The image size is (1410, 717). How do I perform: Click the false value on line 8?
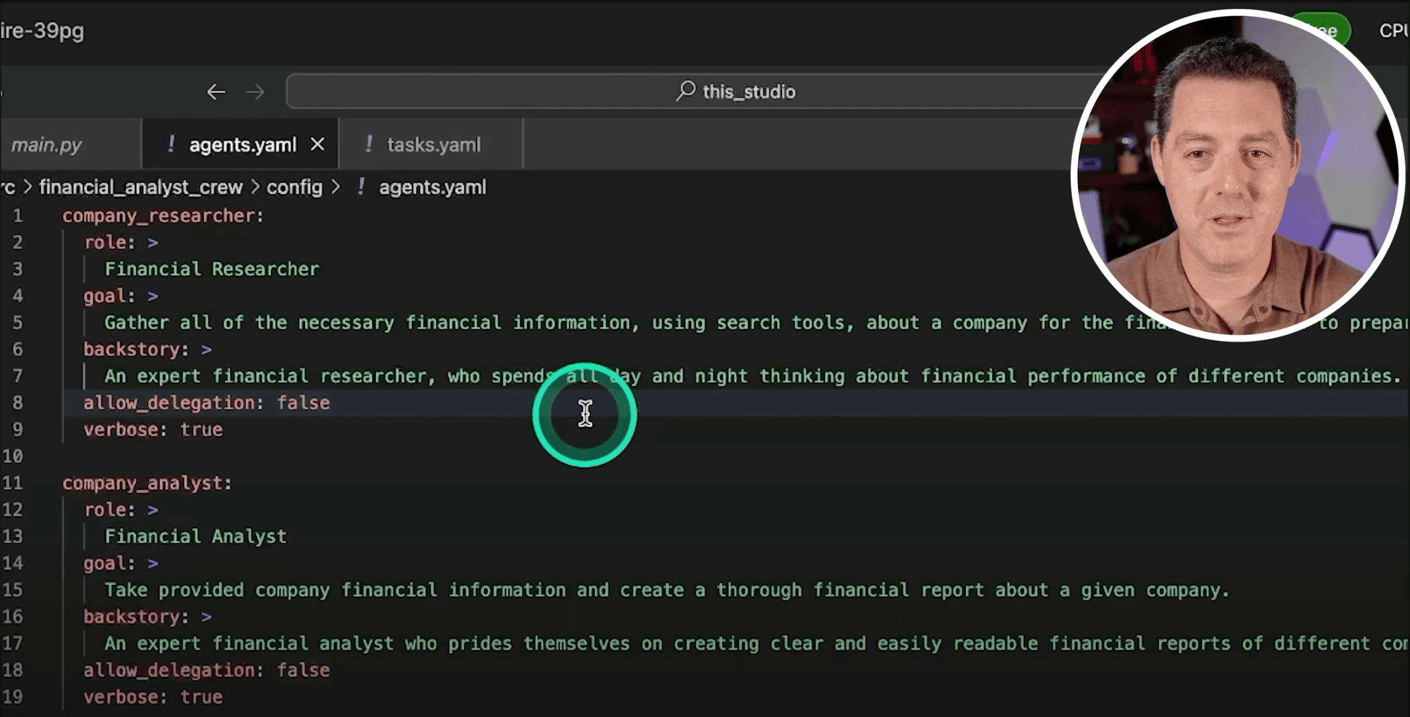[303, 403]
